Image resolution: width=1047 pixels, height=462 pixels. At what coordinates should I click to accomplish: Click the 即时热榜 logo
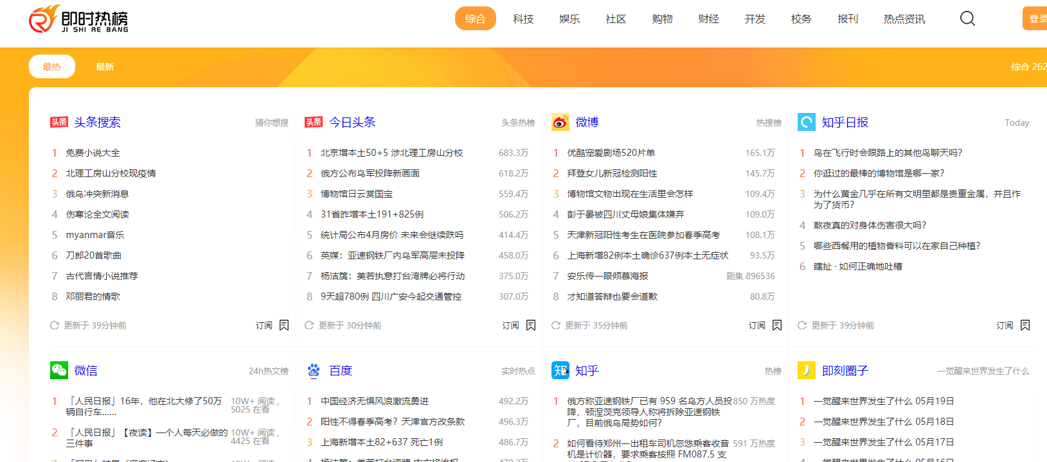78,19
